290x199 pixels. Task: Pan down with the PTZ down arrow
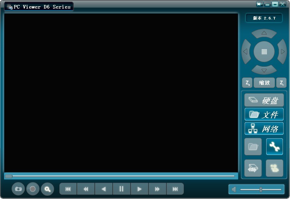(264, 70)
